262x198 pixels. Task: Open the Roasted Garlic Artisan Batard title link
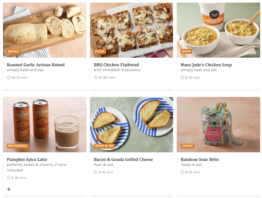[x=36, y=65]
